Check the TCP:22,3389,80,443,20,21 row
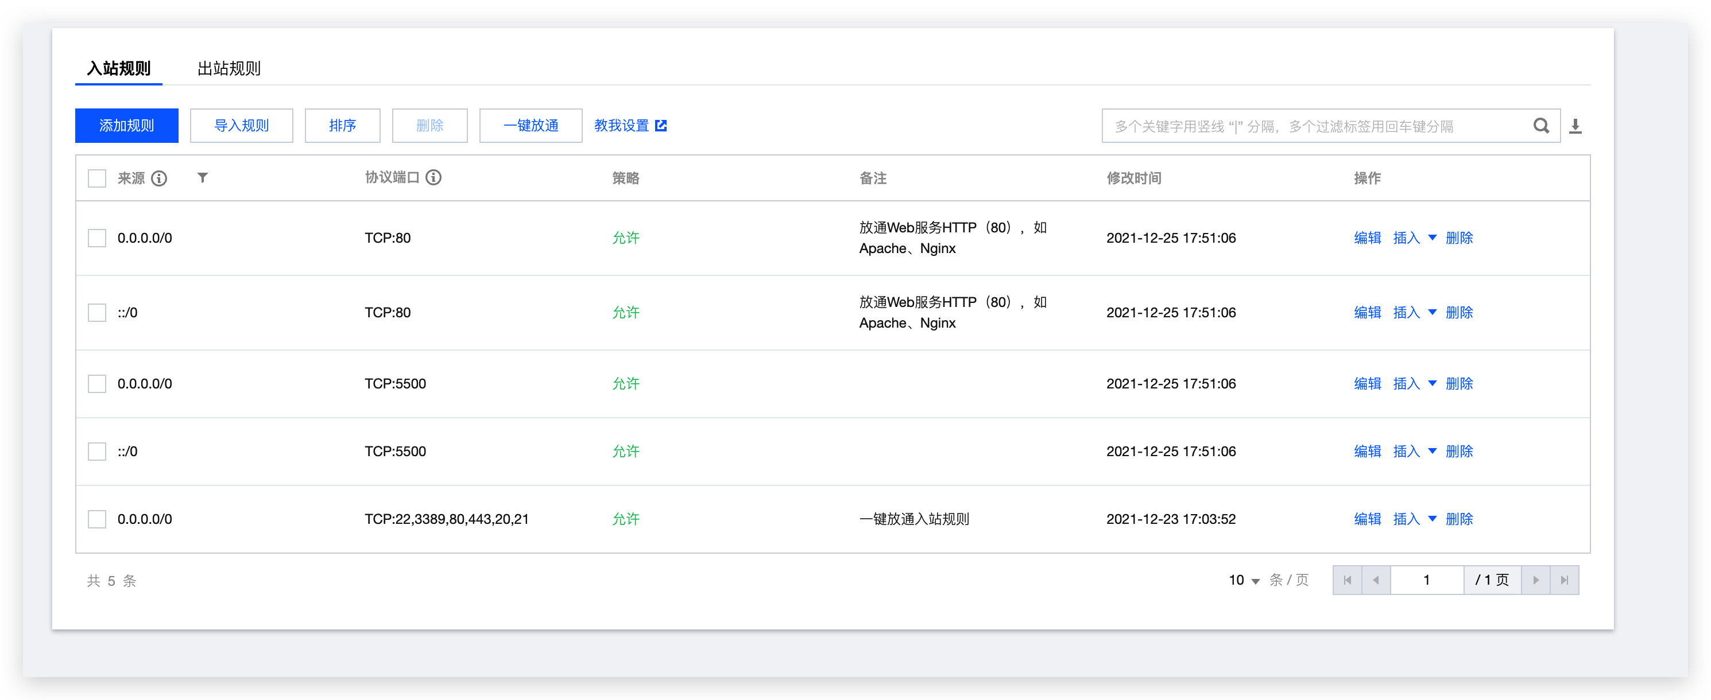The width and height of the screenshot is (1711, 700). [97, 519]
